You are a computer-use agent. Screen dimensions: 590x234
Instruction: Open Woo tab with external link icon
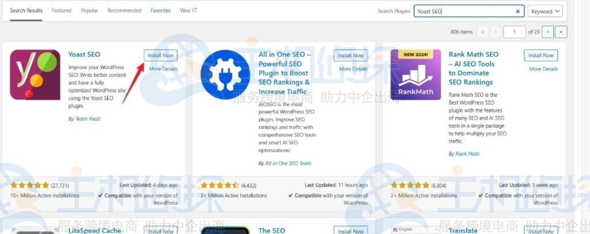click(188, 10)
